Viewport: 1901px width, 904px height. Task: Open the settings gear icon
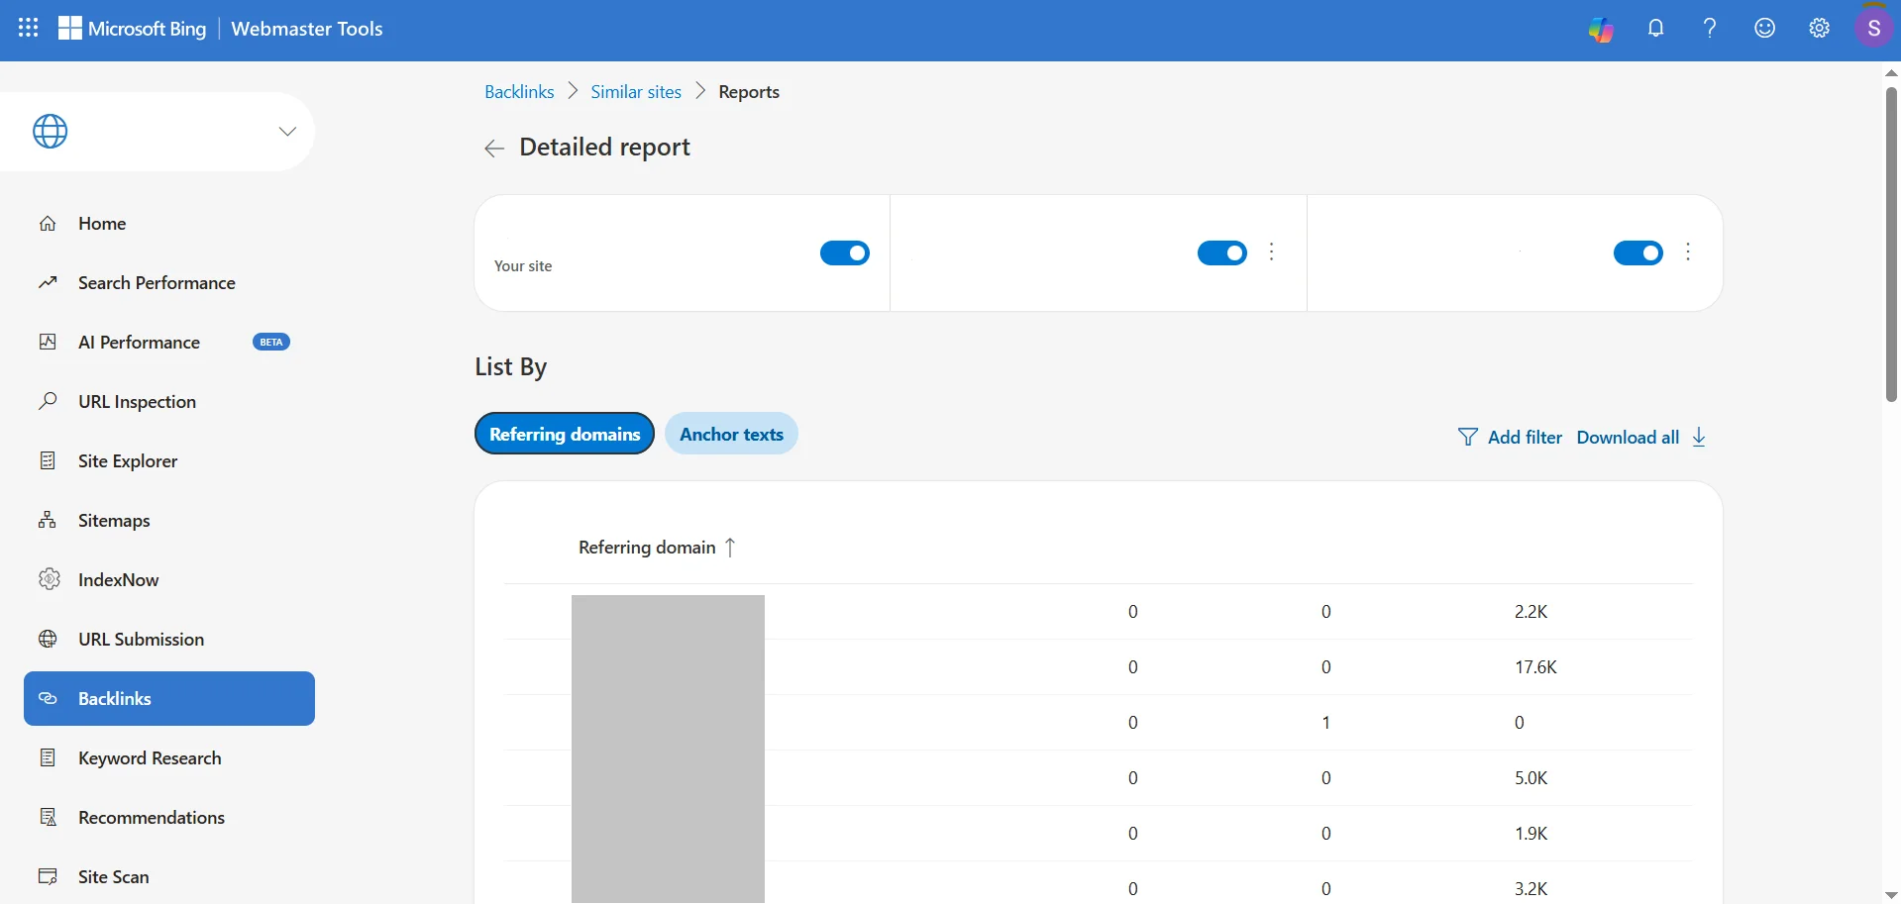pyautogui.click(x=1820, y=29)
